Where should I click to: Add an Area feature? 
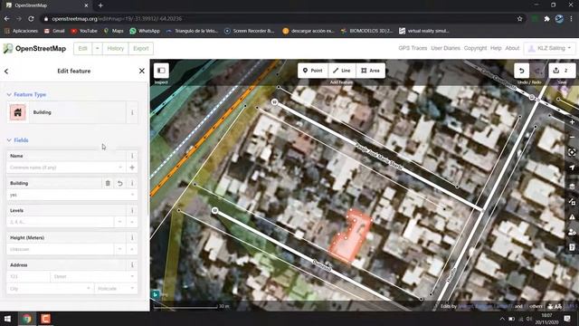click(370, 71)
